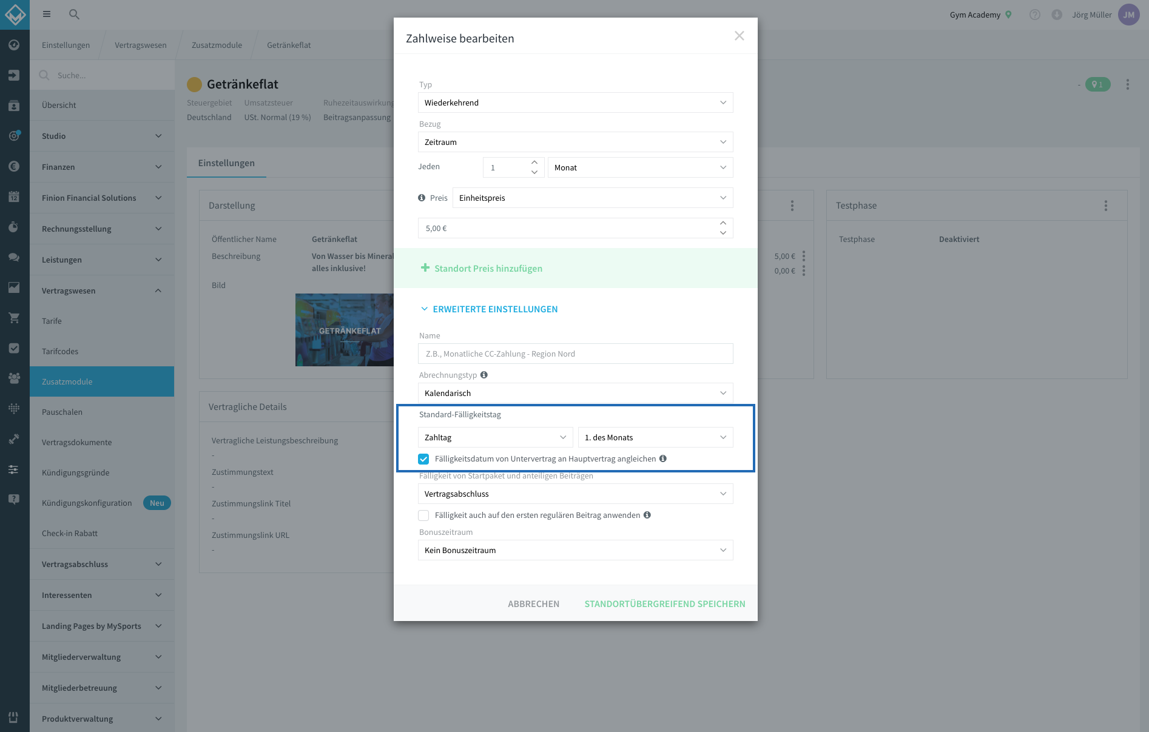Viewport: 1149px width, 732px height.
Task: Enable Fälligkeit auch auf ersten regulären Beitrag
Action: [423, 515]
